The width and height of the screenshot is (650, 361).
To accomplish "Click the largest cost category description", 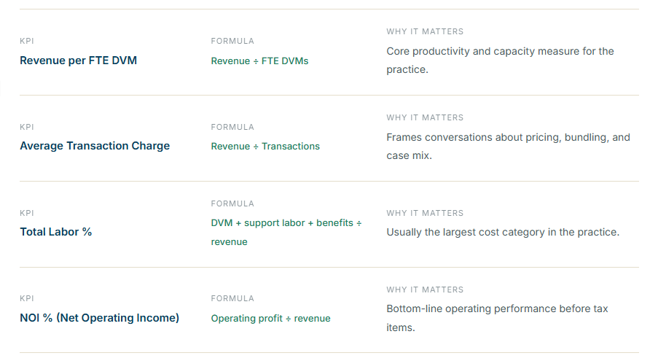I will [x=503, y=232].
